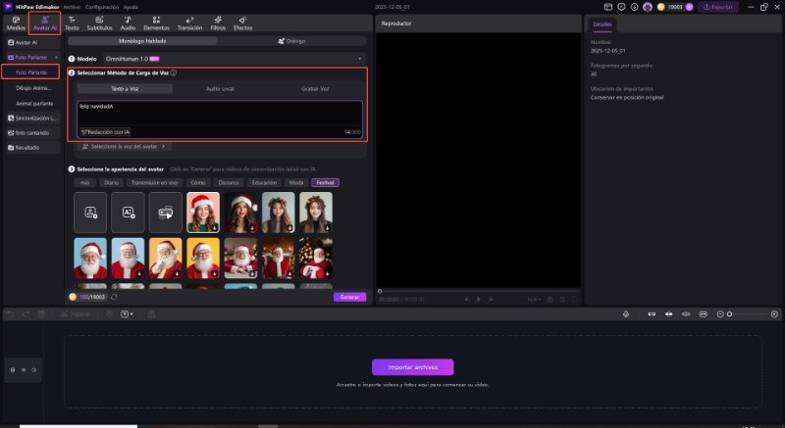785x428 pixels.
Task: Open Sincronización sidebar section
Action: (x=32, y=119)
